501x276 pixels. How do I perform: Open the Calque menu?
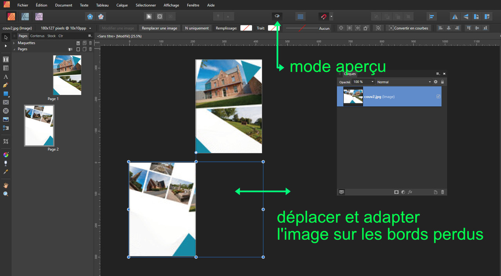[x=122, y=5]
